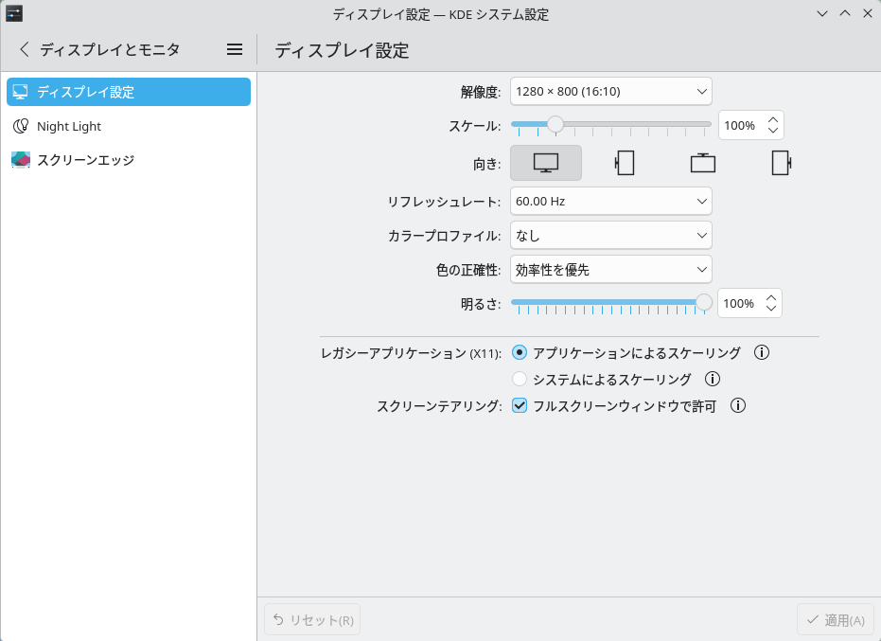Click the 明るさ brightness slider track
The height and width of the screenshot is (641, 881).
click(606, 303)
